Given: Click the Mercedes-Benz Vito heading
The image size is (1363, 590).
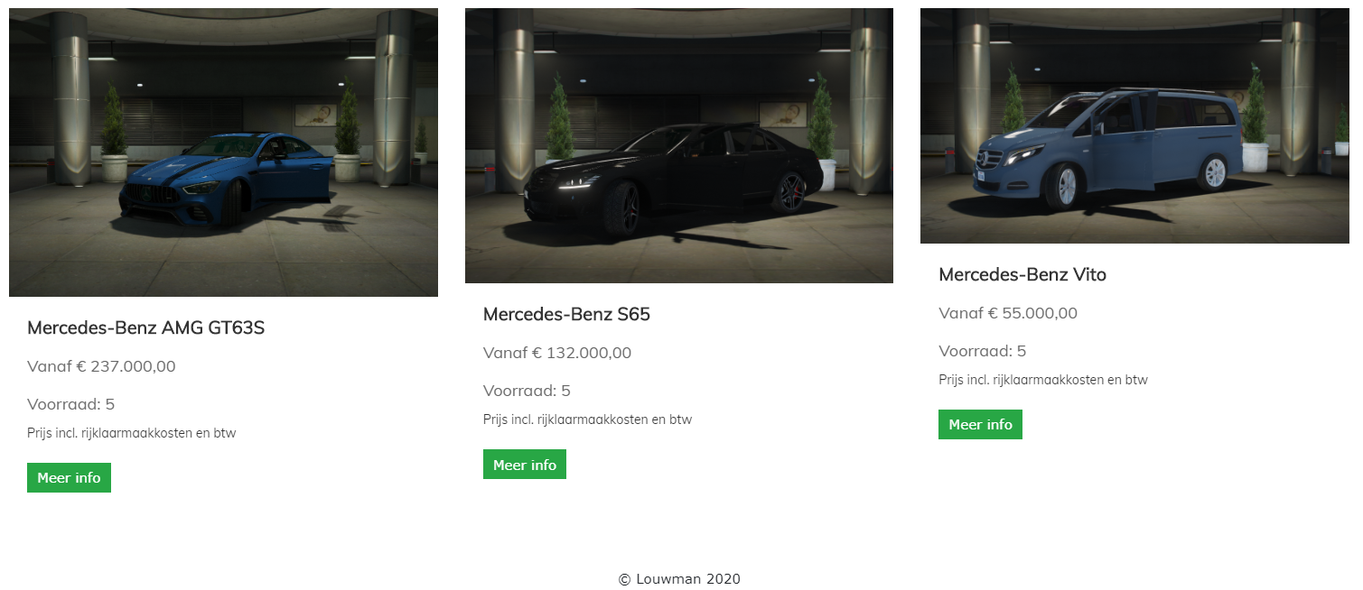Looking at the screenshot, I should [1022, 274].
